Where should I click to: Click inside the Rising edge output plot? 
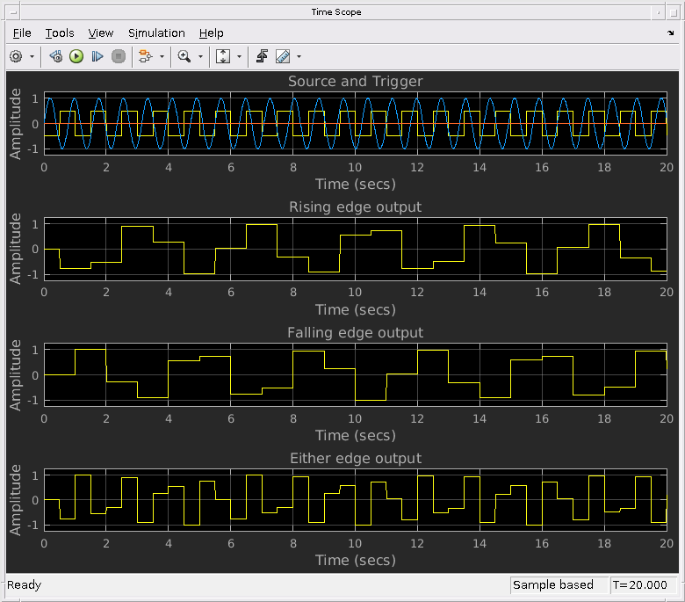pos(355,250)
